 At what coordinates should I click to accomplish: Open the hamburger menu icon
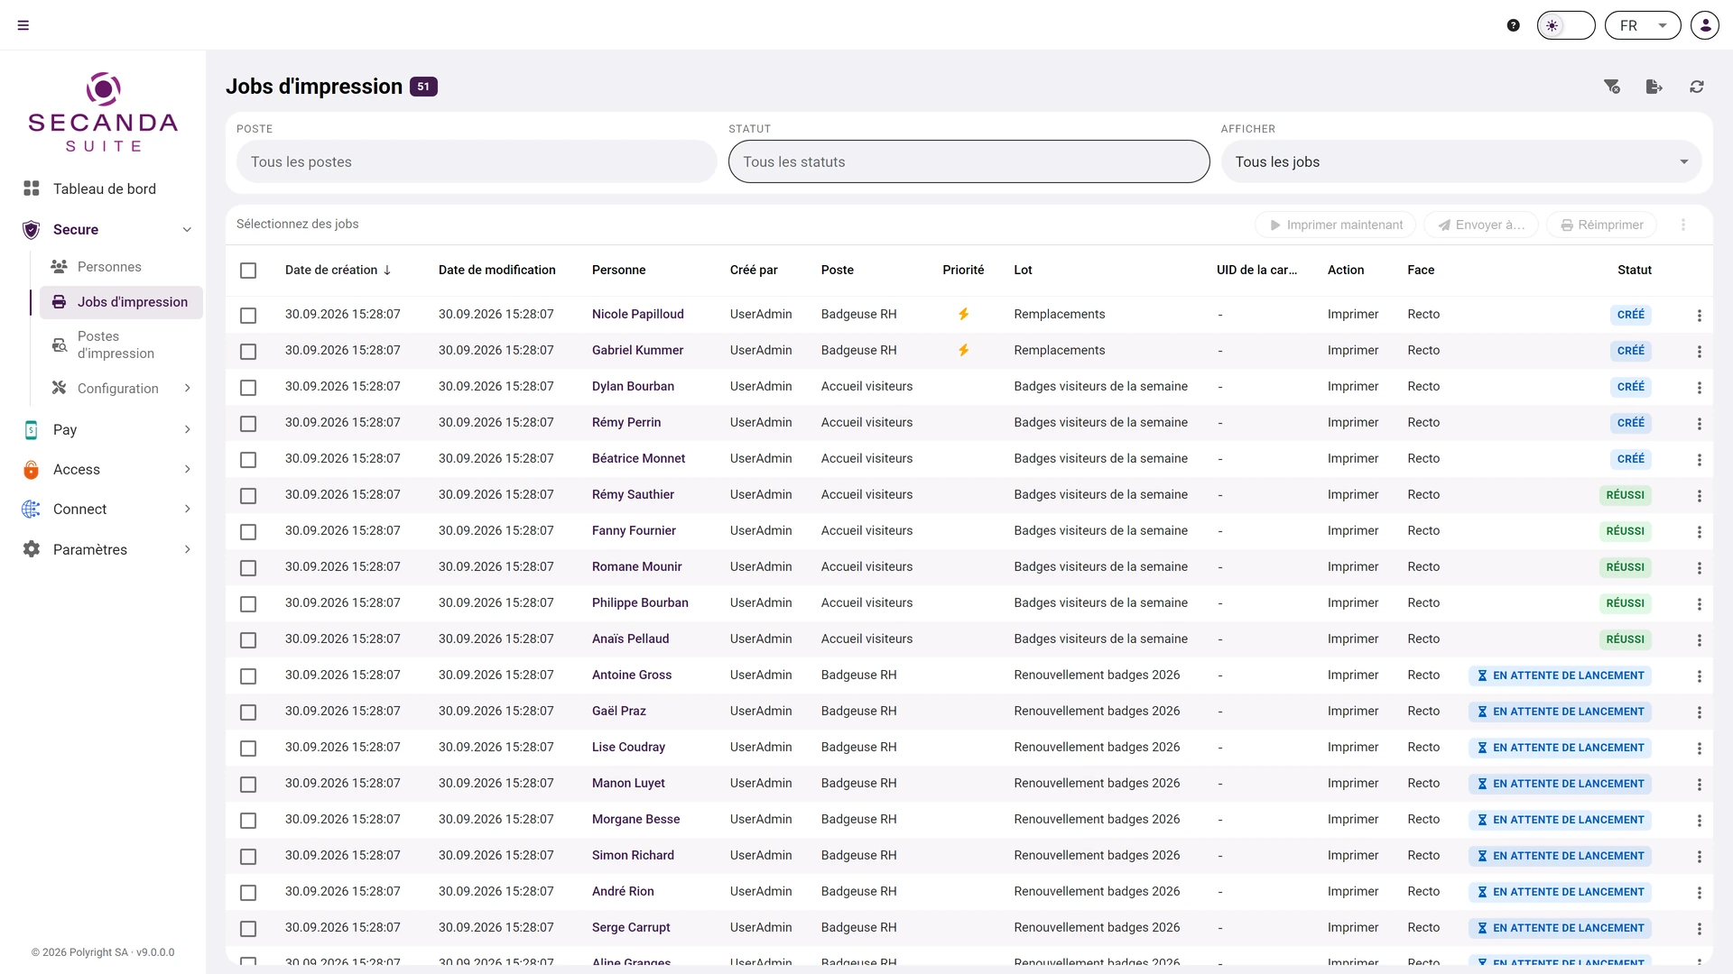point(23,25)
